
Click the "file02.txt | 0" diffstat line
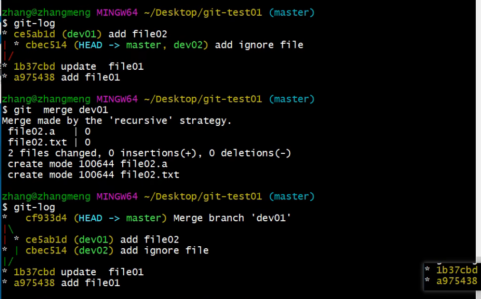(49, 142)
